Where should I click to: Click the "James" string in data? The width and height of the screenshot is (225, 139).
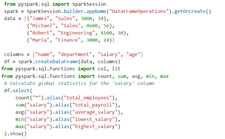40,19
